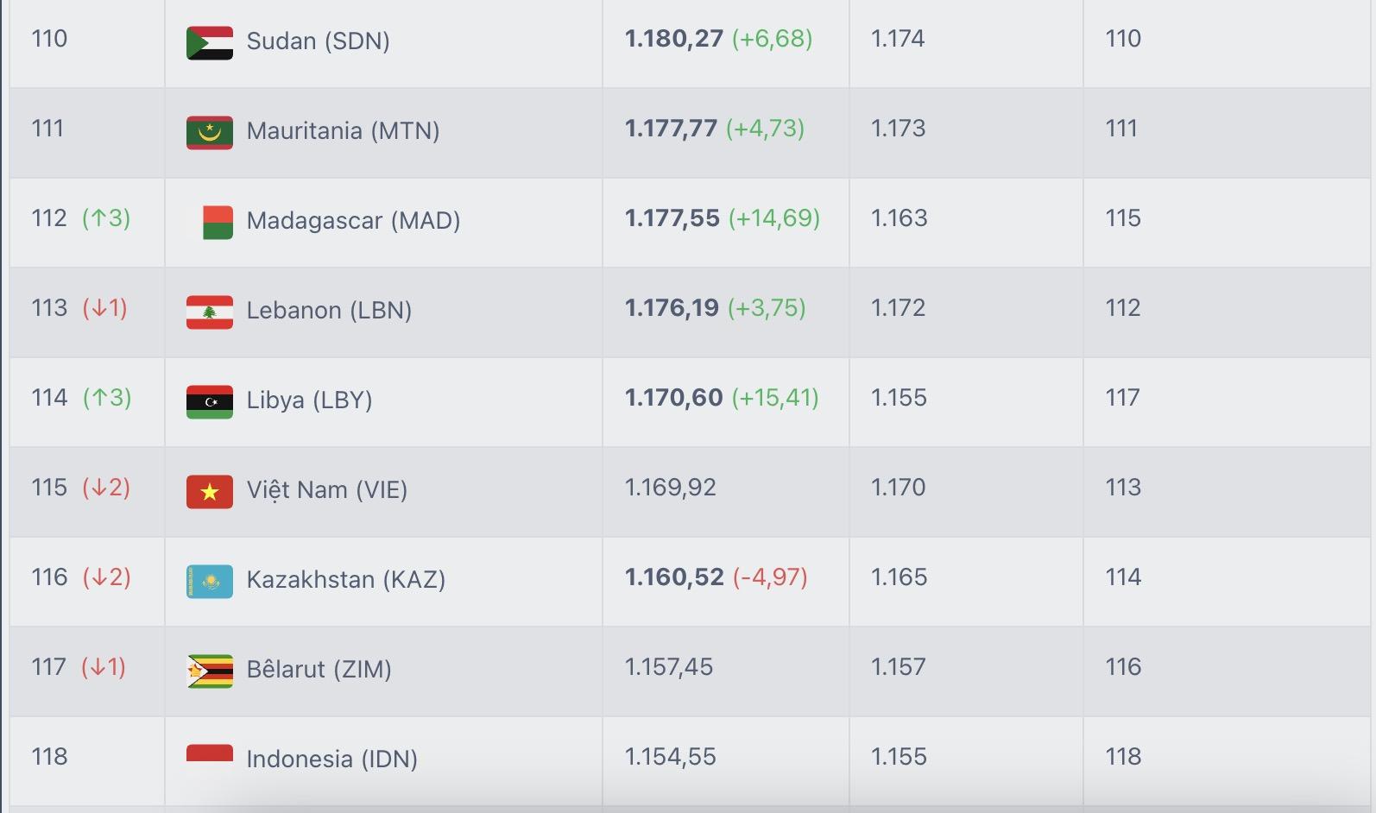Click the Mauritania flag icon
Image resolution: width=1376 pixels, height=813 pixels.
coord(210,132)
